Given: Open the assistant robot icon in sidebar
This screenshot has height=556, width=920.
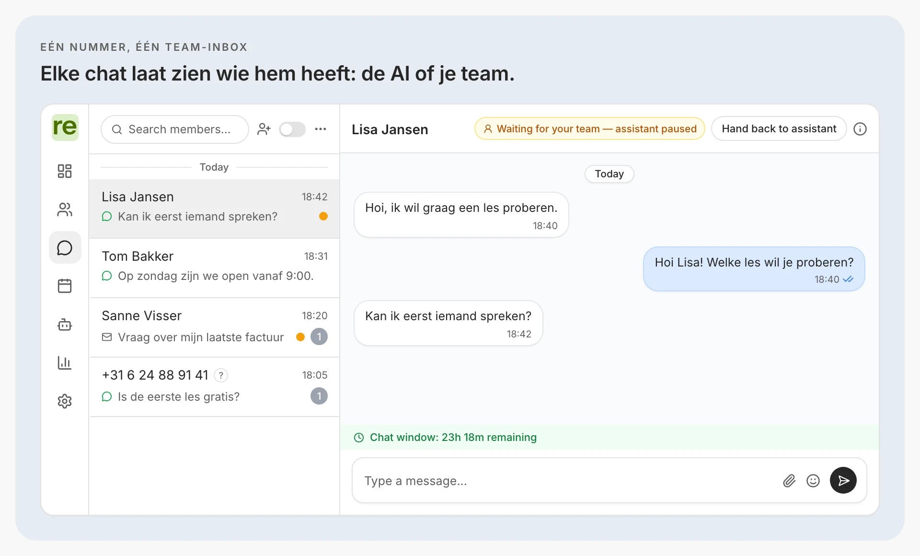Looking at the screenshot, I should (x=65, y=324).
